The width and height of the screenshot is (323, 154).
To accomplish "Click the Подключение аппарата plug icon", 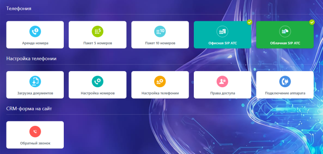I will 285,82.
